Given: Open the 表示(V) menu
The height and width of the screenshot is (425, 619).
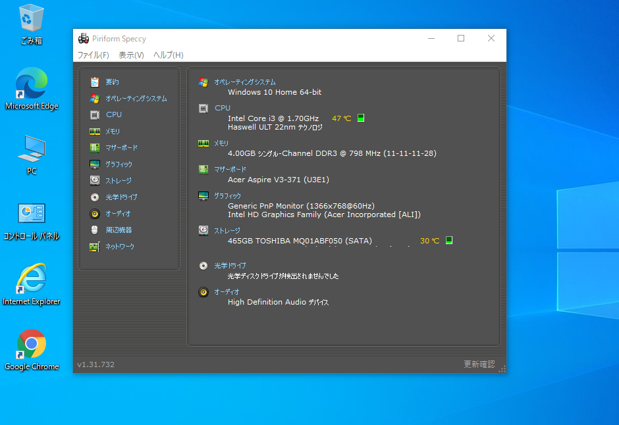Looking at the screenshot, I should click(x=131, y=55).
